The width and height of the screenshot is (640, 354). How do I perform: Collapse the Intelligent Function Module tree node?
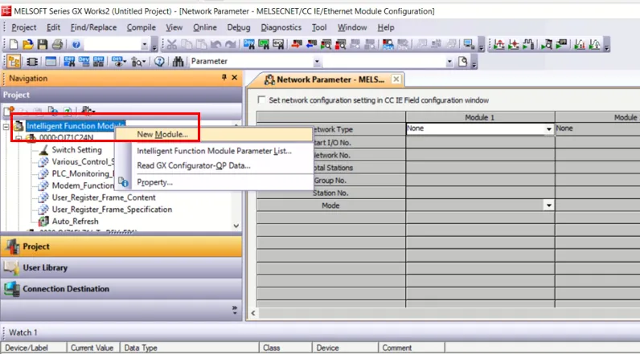pos(6,127)
